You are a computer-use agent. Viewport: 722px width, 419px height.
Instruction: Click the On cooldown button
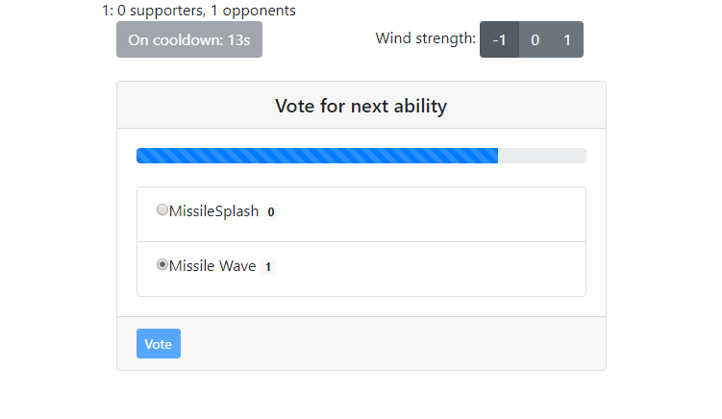(188, 39)
